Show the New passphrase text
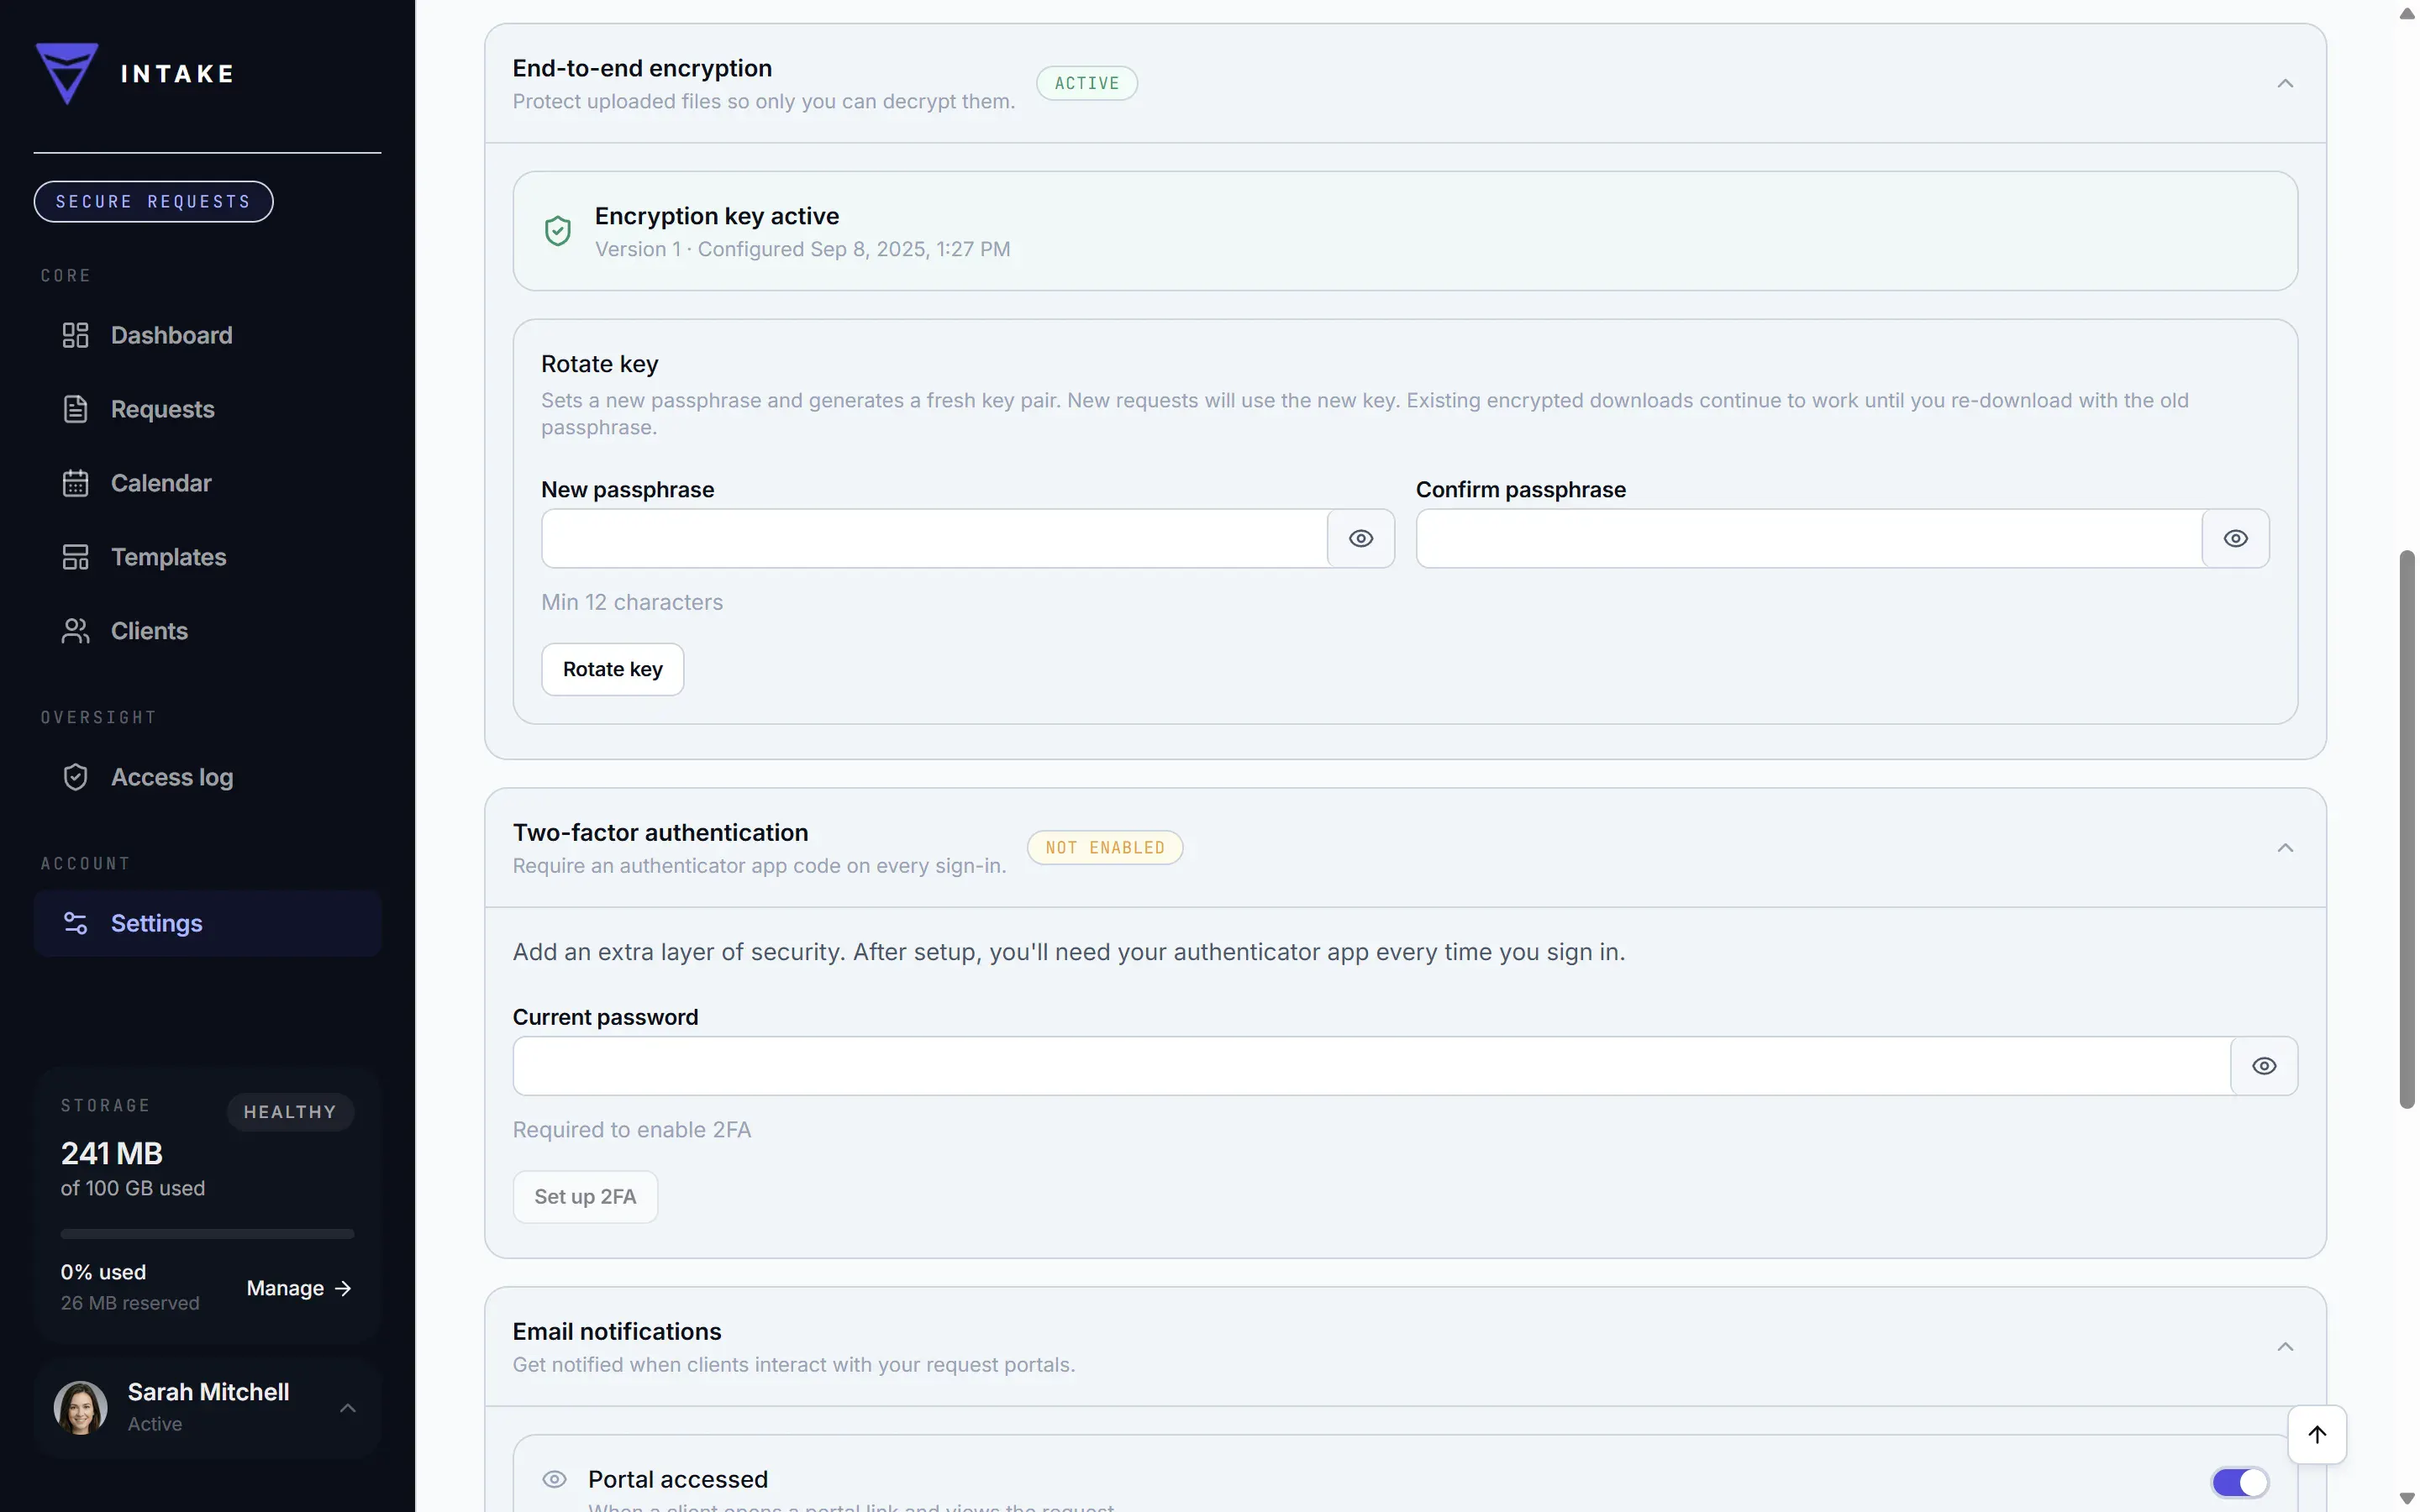 click(x=1360, y=538)
